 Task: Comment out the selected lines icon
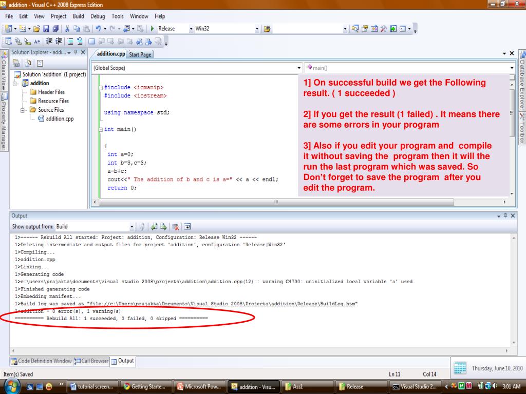point(70,41)
